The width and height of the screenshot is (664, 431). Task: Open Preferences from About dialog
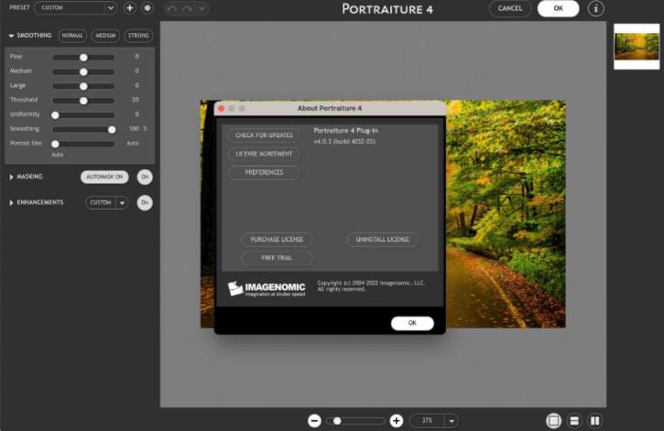265,173
